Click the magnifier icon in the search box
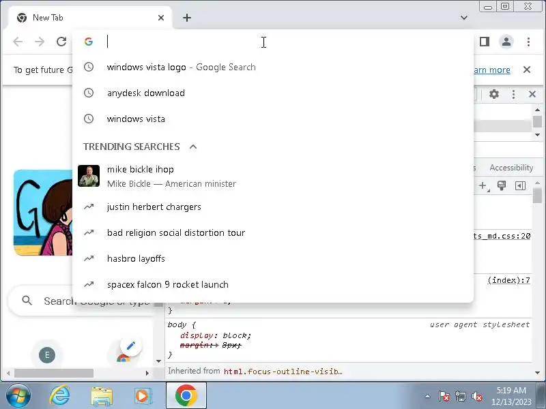This screenshot has width=546, height=409. click(x=27, y=301)
